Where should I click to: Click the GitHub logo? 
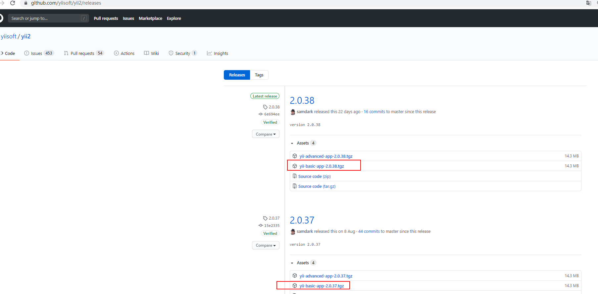(1, 18)
